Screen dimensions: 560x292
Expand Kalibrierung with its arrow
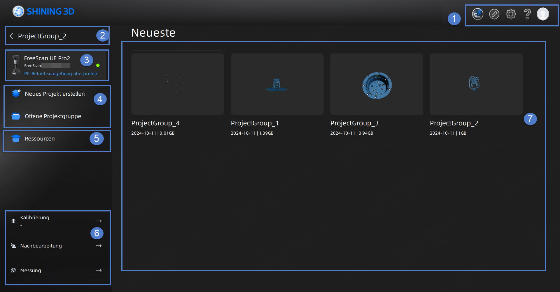click(99, 221)
